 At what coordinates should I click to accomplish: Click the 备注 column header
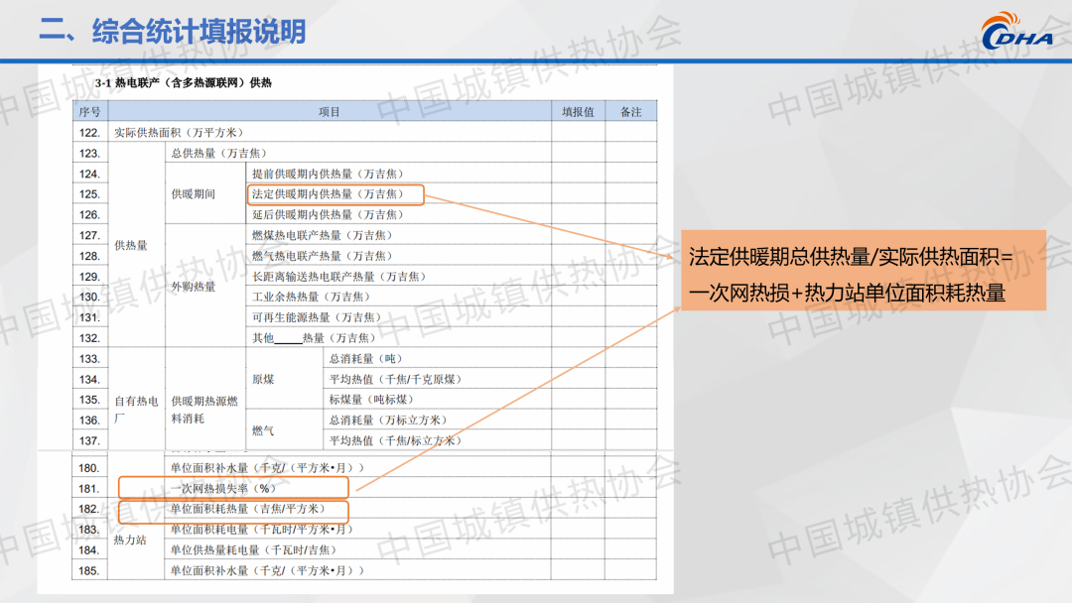630,112
